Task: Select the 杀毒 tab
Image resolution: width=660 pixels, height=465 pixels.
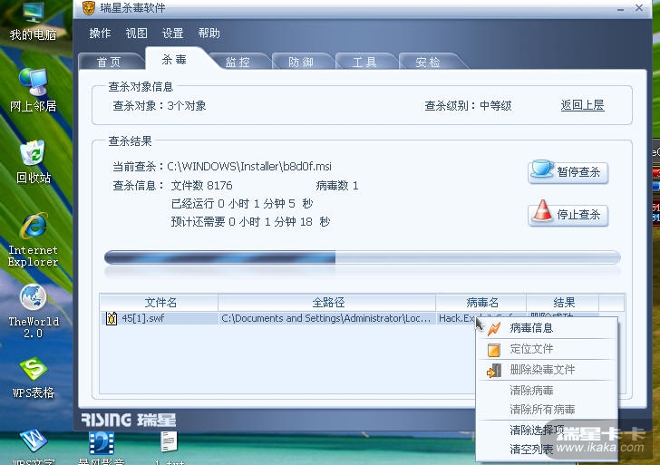Action: pyautogui.click(x=175, y=59)
